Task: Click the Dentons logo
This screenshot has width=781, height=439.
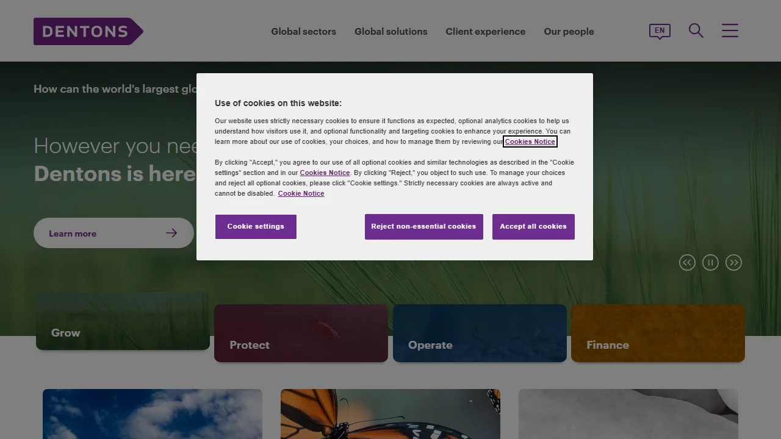Action: [88, 31]
